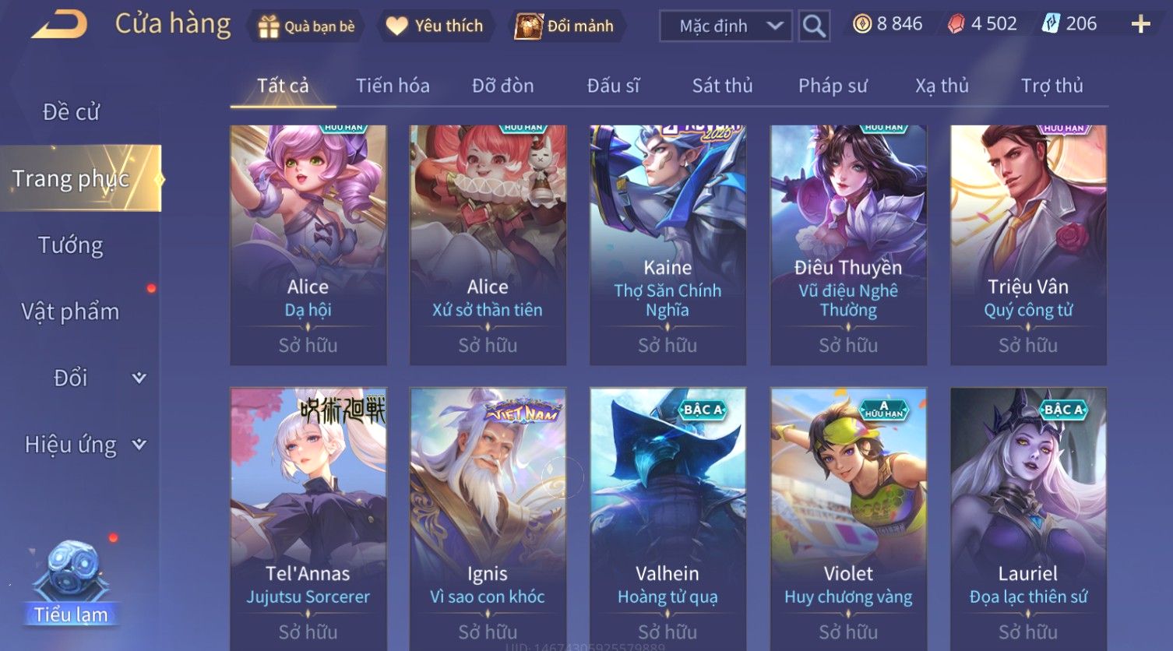Viewport: 1173px width, 651px height.
Task: Tap the gold coin balance icon
Action: pyautogui.click(x=861, y=24)
